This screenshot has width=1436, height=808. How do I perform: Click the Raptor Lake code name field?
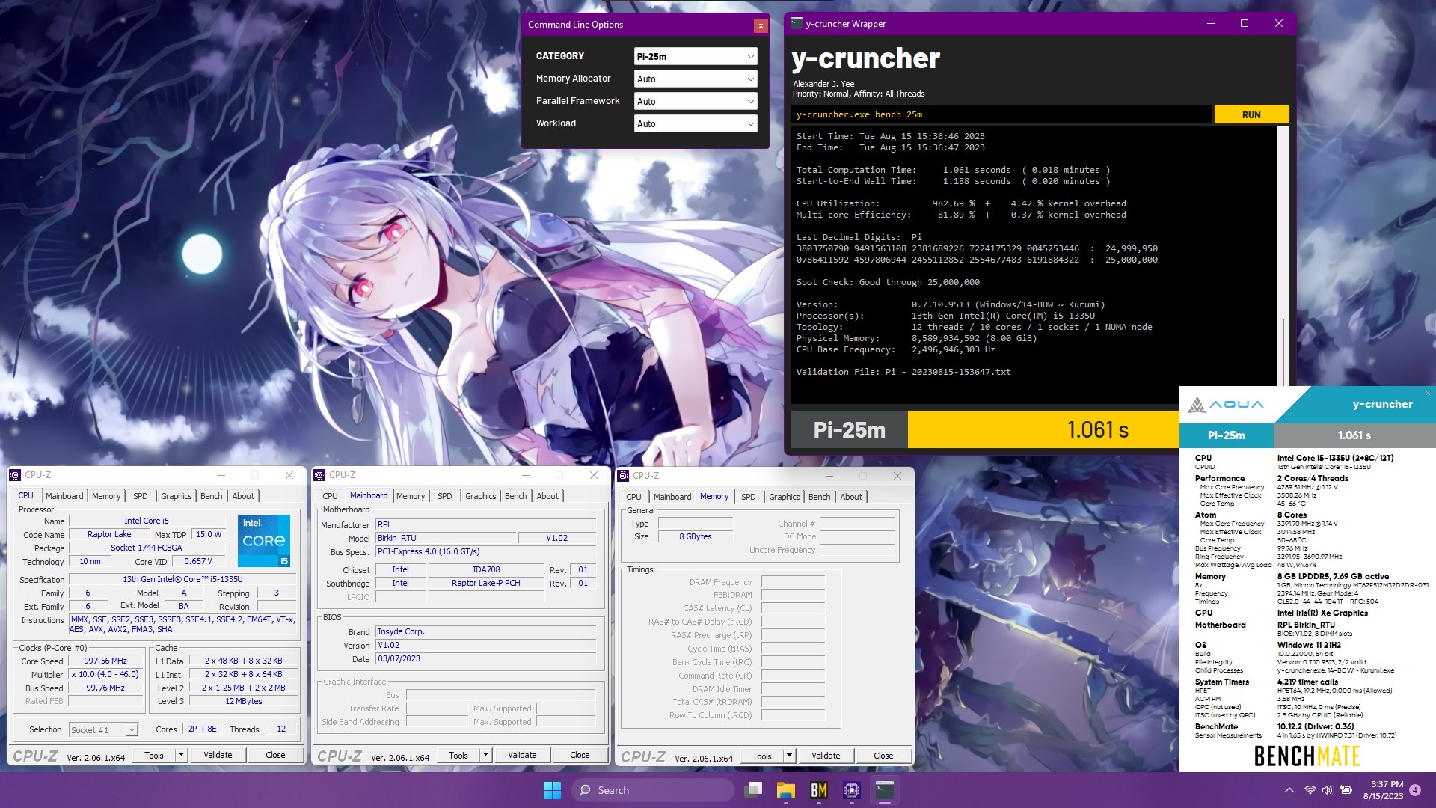tap(109, 535)
